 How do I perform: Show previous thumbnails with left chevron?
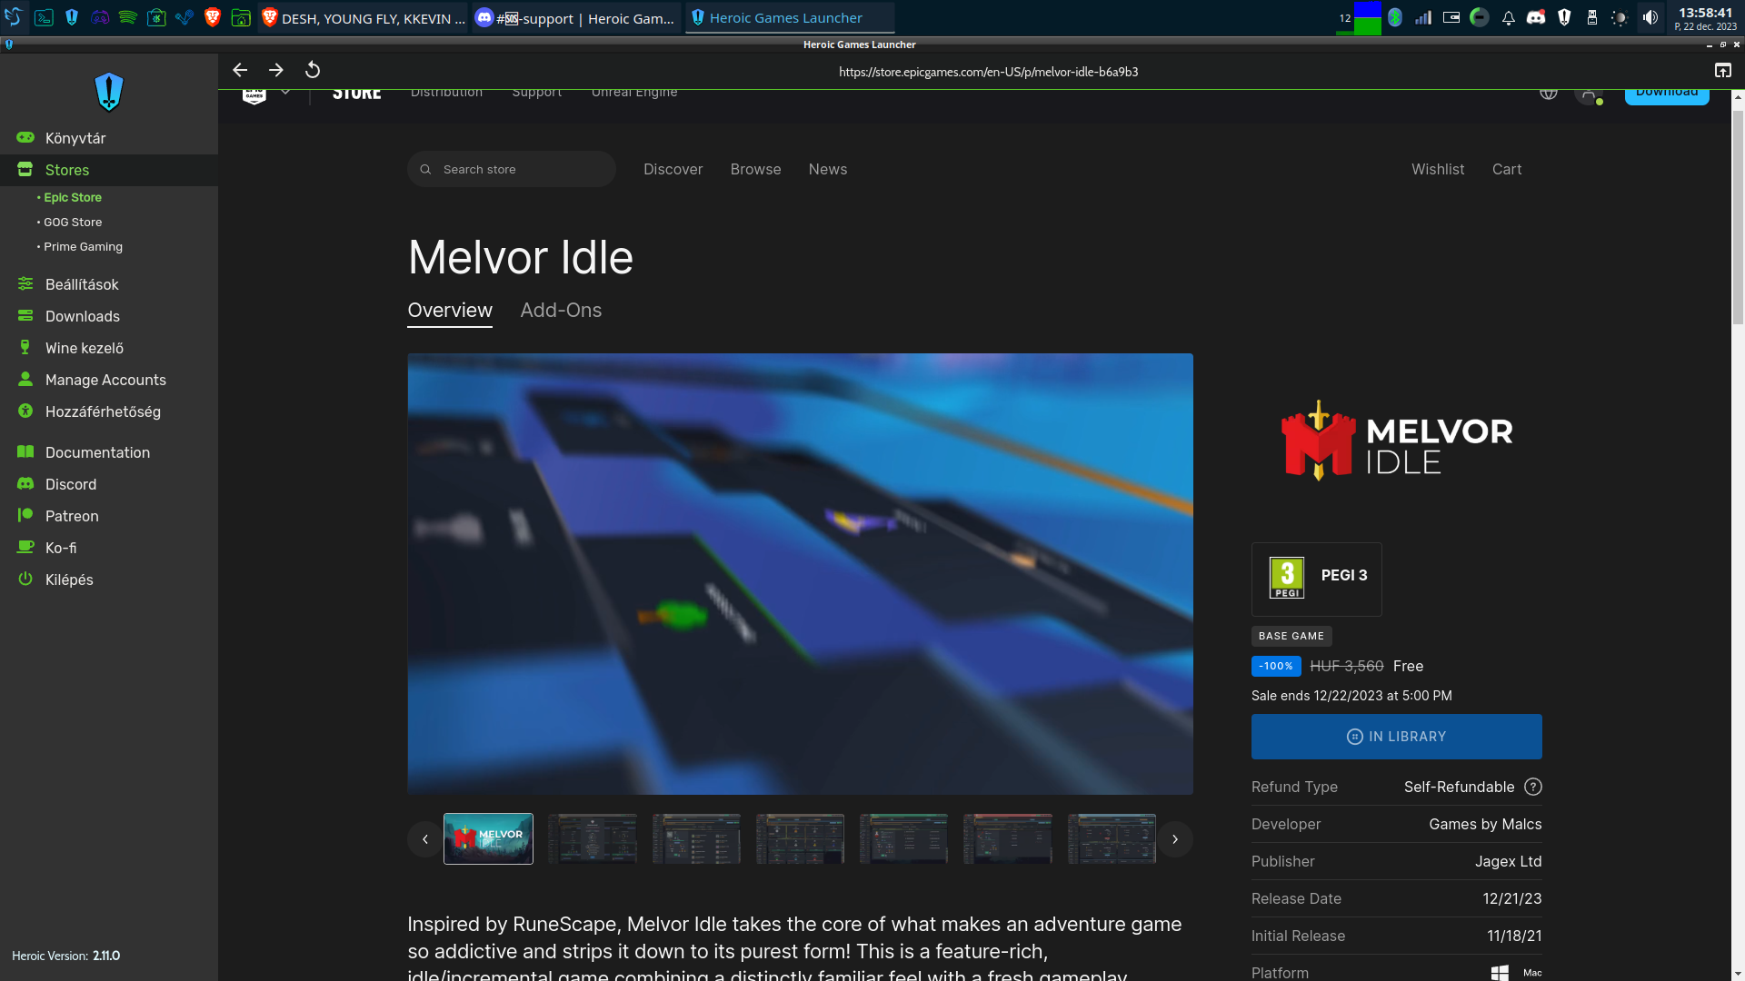pyautogui.click(x=424, y=839)
